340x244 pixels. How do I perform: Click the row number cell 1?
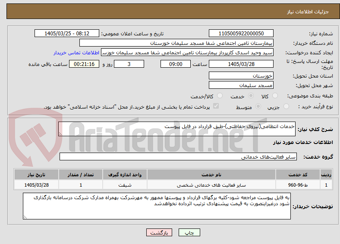click(326, 185)
